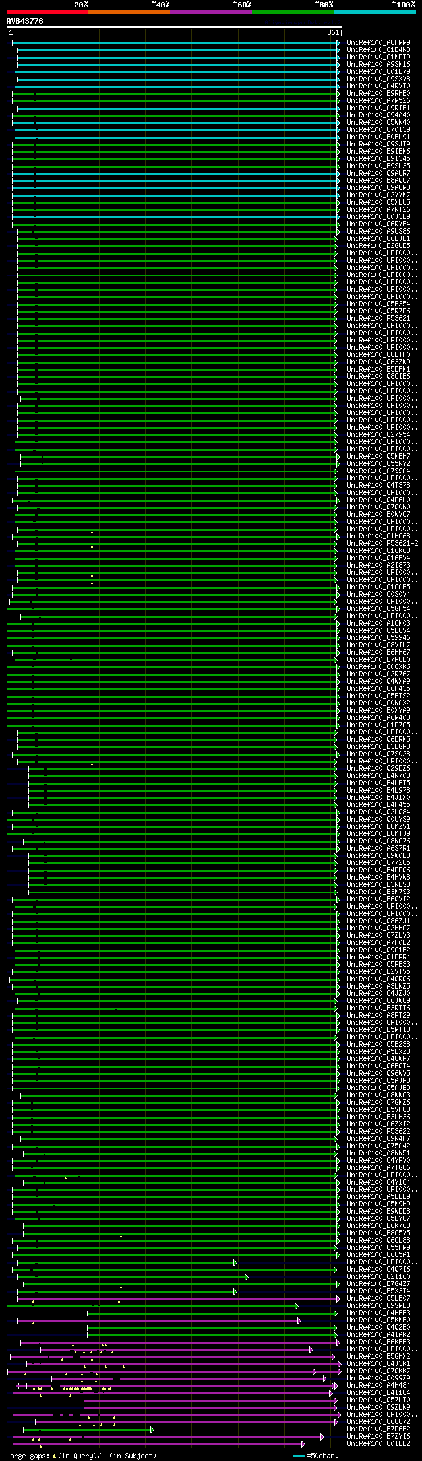Screen dimensions: 422x1461
Task: Select the UniRef100_A9RIE1 label
Action: 378,108
